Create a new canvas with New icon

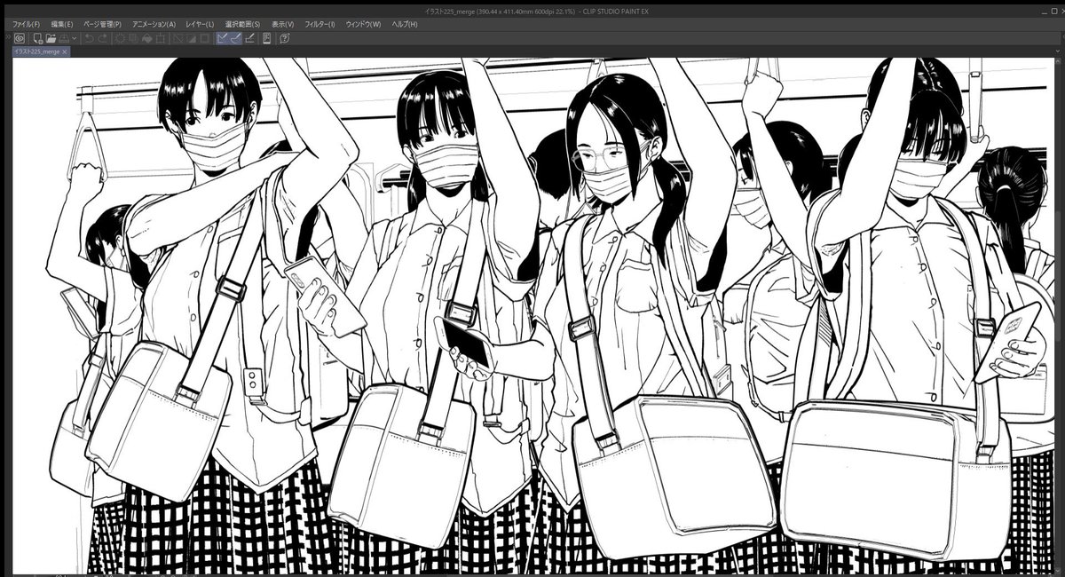[x=37, y=38]
